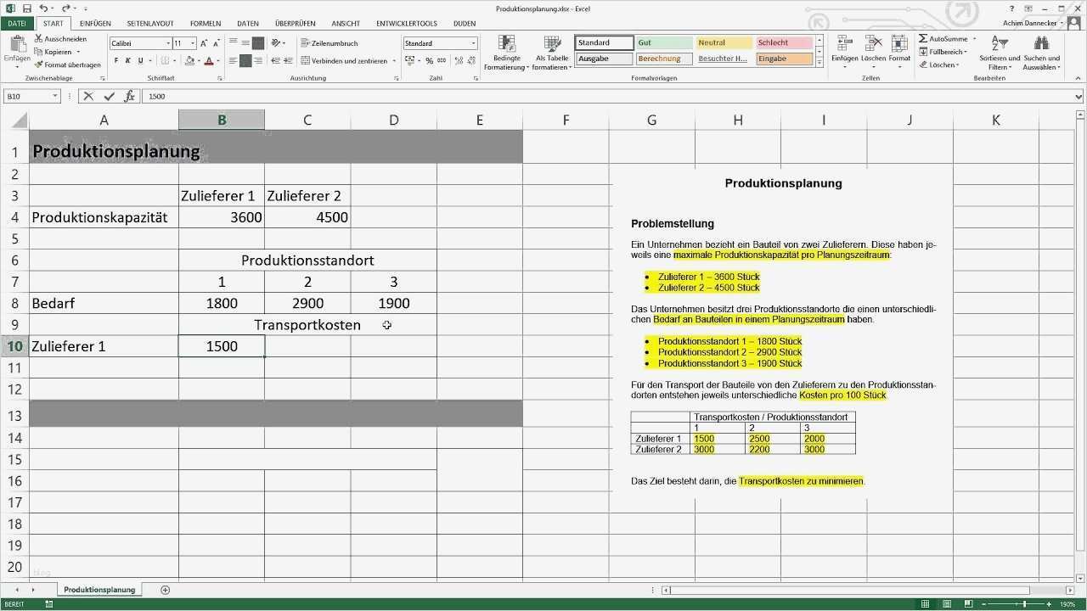This screenshot has width=1087, height=611.
Task: Open the DATEI menu
Action: pyautogui.click(x=17, y=23)
